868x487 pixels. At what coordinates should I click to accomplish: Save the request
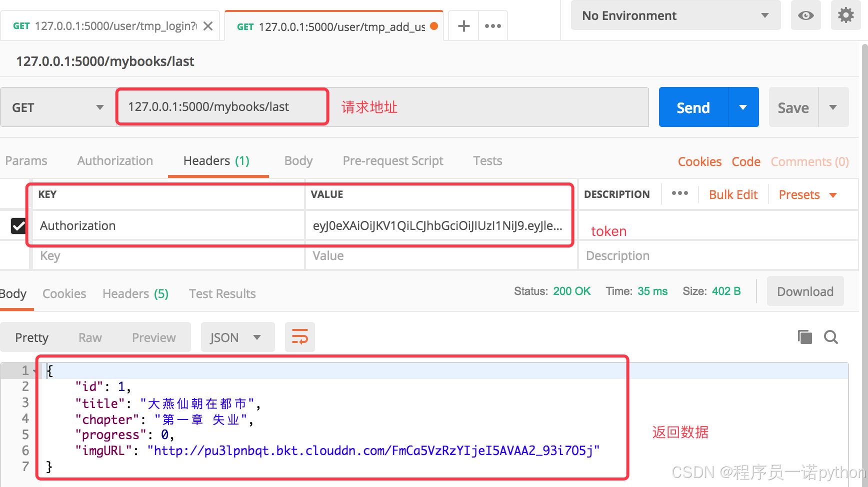(793, 107)
